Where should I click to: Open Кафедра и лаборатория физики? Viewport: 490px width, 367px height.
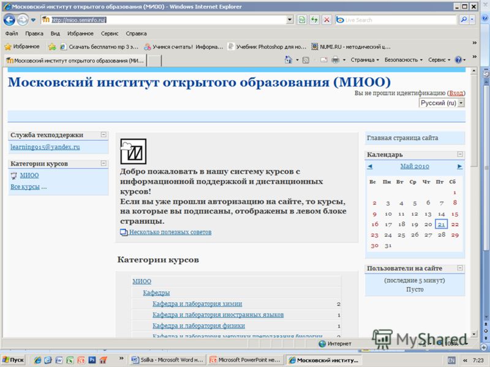coord(198,326)
